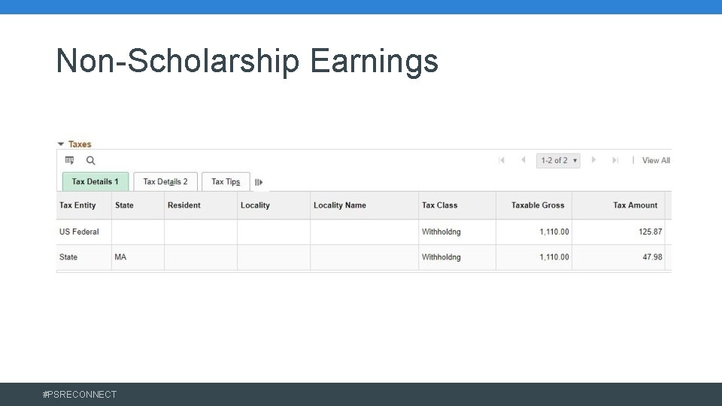
Task: Click the grid personalize icon
Action: point(70,160)
